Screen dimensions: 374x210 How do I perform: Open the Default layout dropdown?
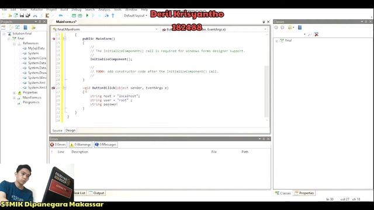click(136, 16)
